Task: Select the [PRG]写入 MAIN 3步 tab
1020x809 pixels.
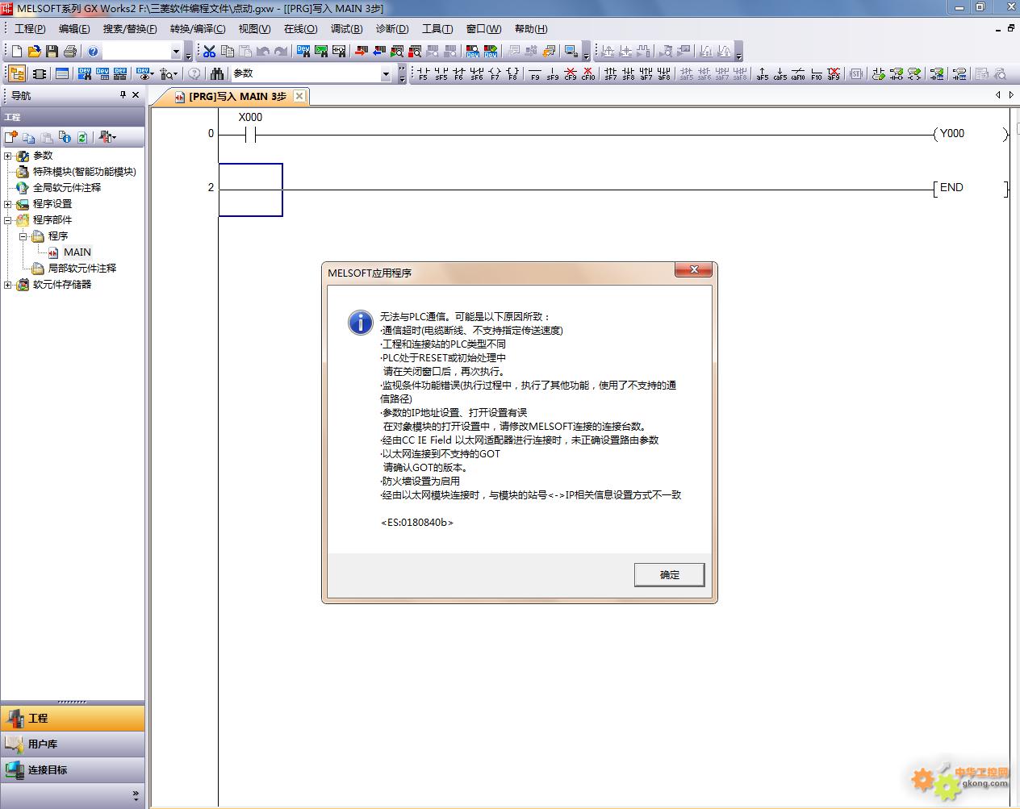Action: (x=237, y=96)
